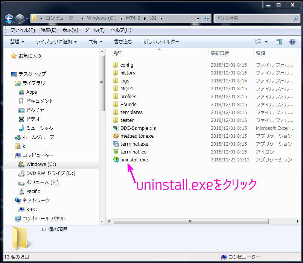Launch terminal.exe

135,144
